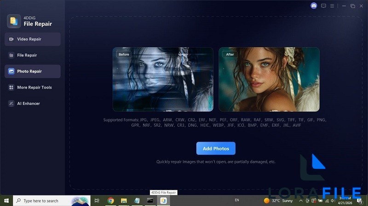Expand the hidden system tray icons chevron
368x206 pixels.
click(301, 200)
